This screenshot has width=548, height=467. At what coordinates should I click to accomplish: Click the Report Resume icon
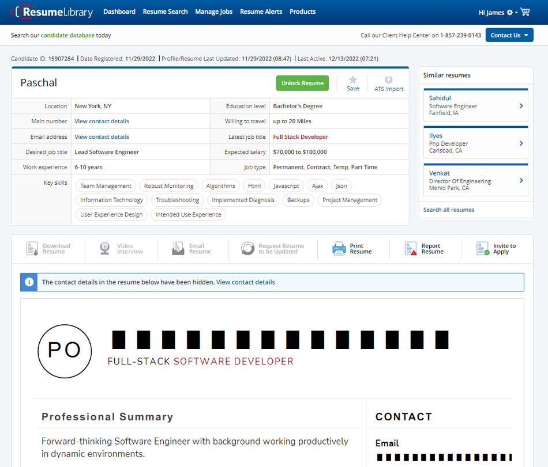click(410, 249)
